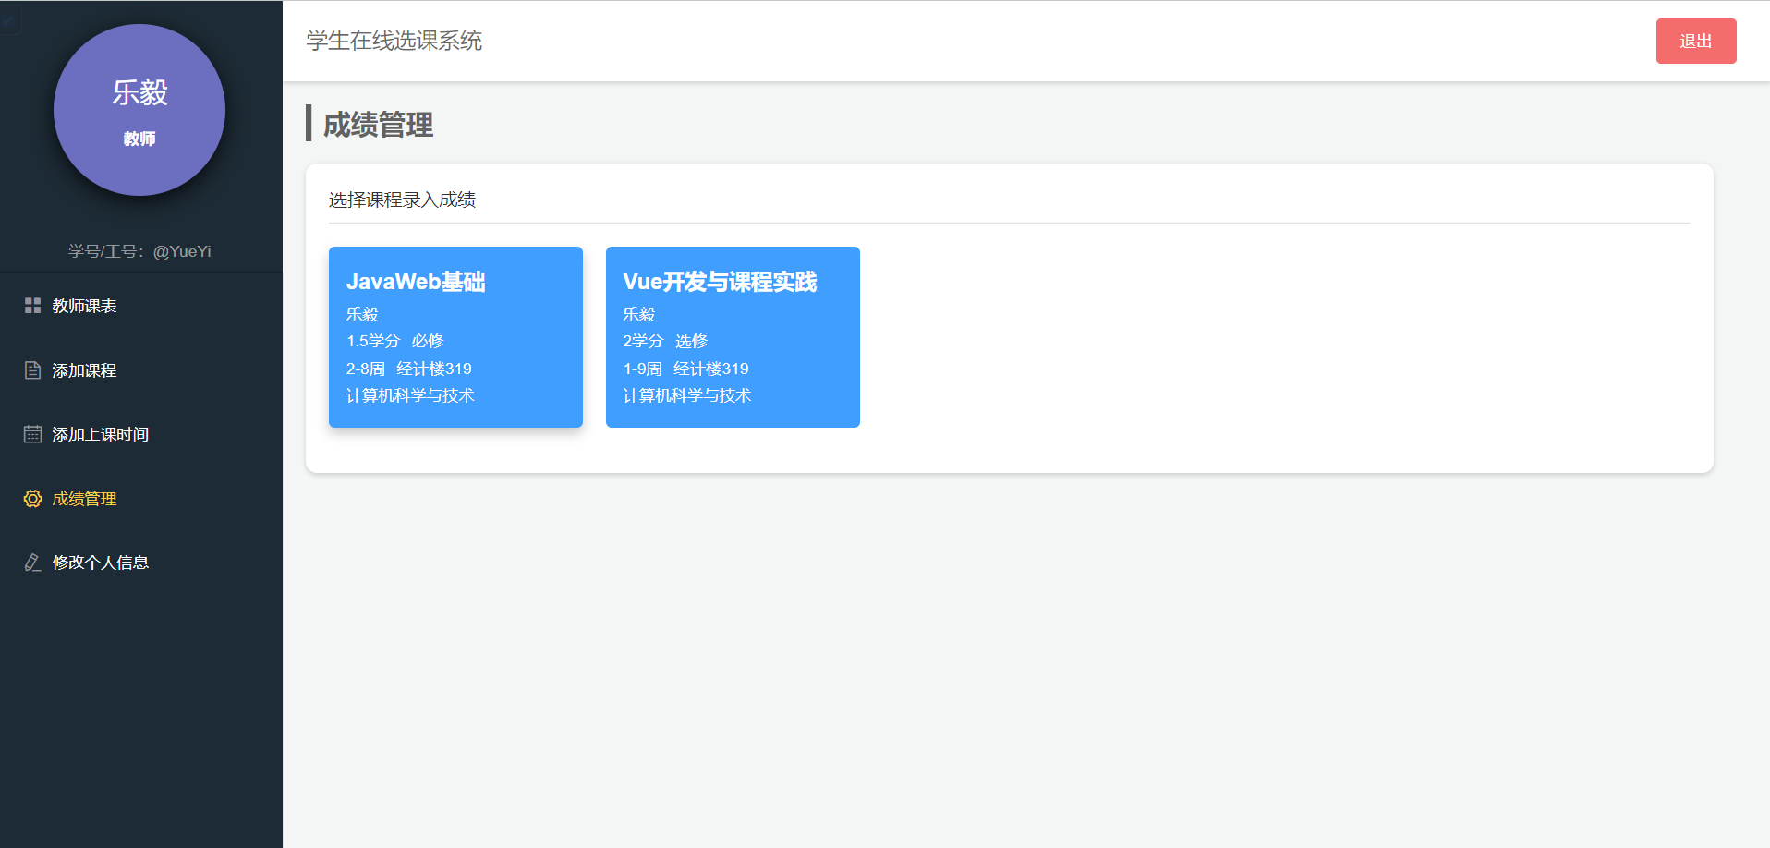1770x848 pixels.
Task: Click the 学生在线选课系统 header title
Action: tap(394, 41)
